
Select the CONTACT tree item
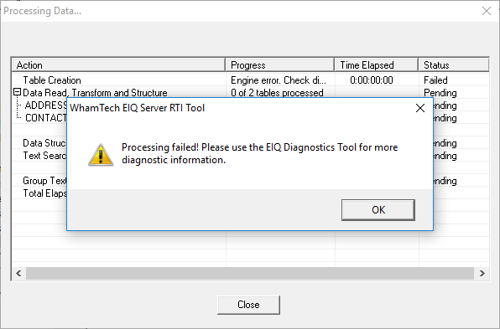click(45, 118)
